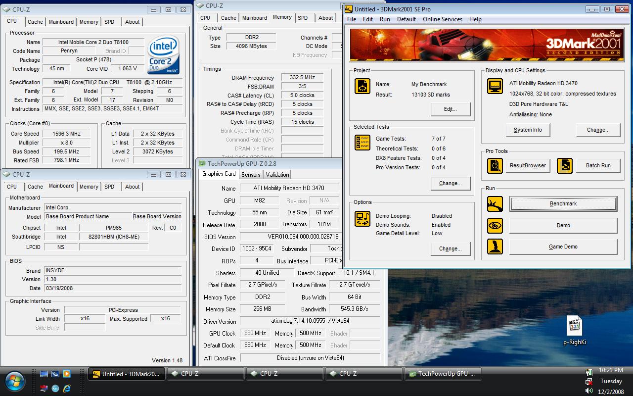Click Change... in Display and CPU Settings

(598, 130)
